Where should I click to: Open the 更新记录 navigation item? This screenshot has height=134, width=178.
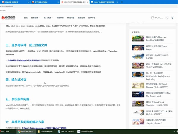pyautogui.click(x=81, y=18)
